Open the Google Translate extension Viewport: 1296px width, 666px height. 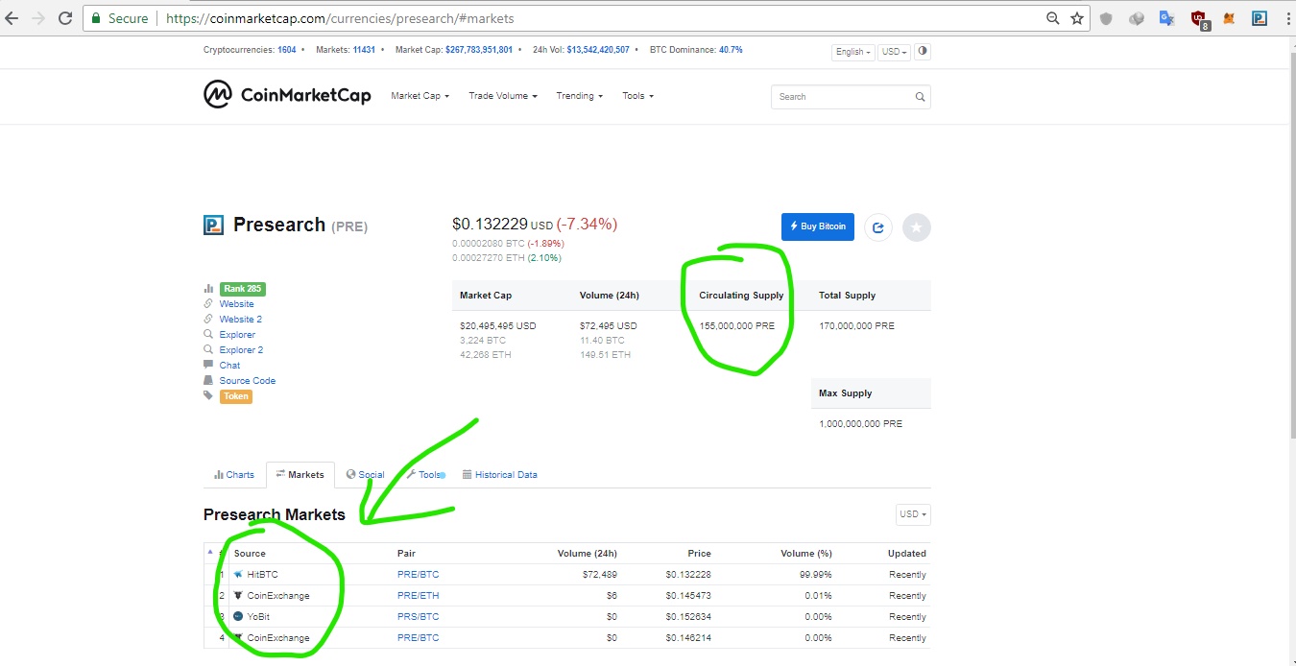click(1167, 18)
